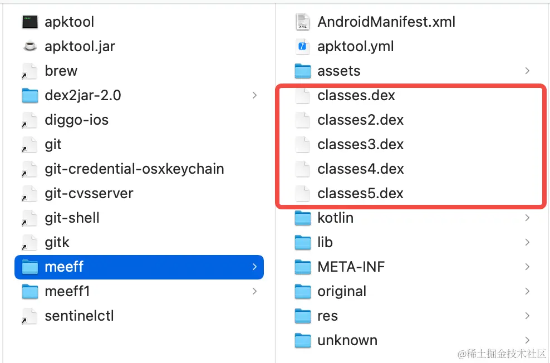Screen dimensions: 550x363
Task: Click the apktool.jar Java file icon
Action: pos(30,46)
